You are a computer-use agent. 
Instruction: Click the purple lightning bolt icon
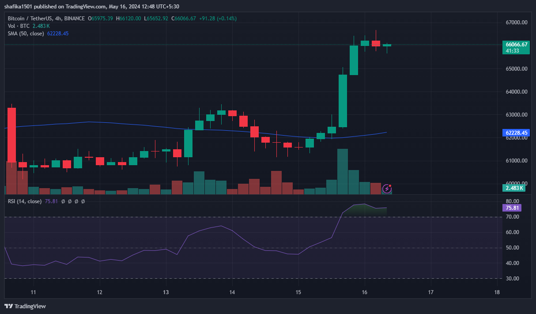387,189
